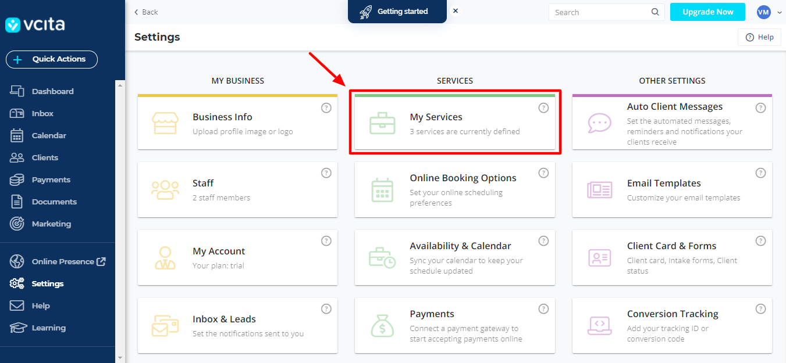
Task: Click the Conversion Tracking laptop code icon
Action: click(x=599, y=325)
